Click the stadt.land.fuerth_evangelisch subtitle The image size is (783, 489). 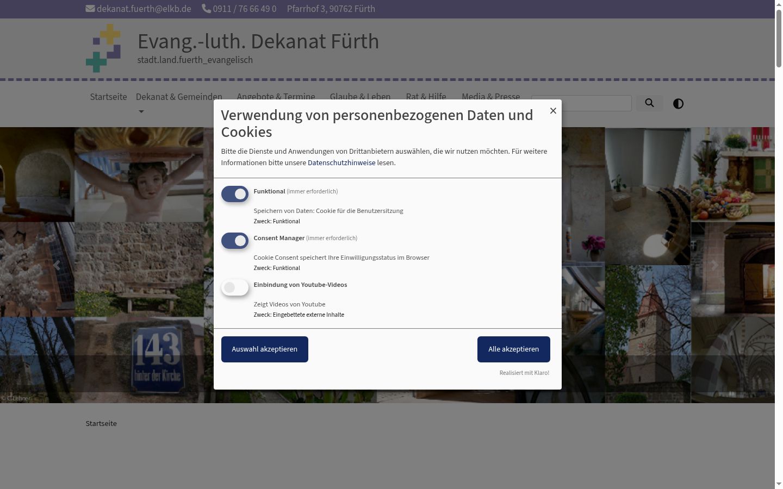[x=195, y=60]
